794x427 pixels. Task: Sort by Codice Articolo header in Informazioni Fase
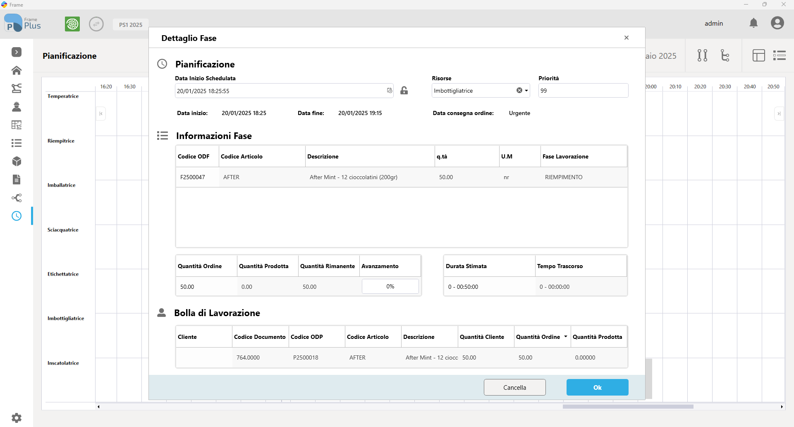(x=262, y=156)
